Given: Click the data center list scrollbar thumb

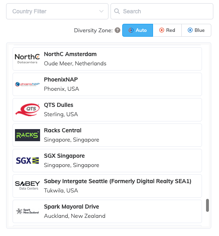Looking at the screenshot, I should click(208, 205).
